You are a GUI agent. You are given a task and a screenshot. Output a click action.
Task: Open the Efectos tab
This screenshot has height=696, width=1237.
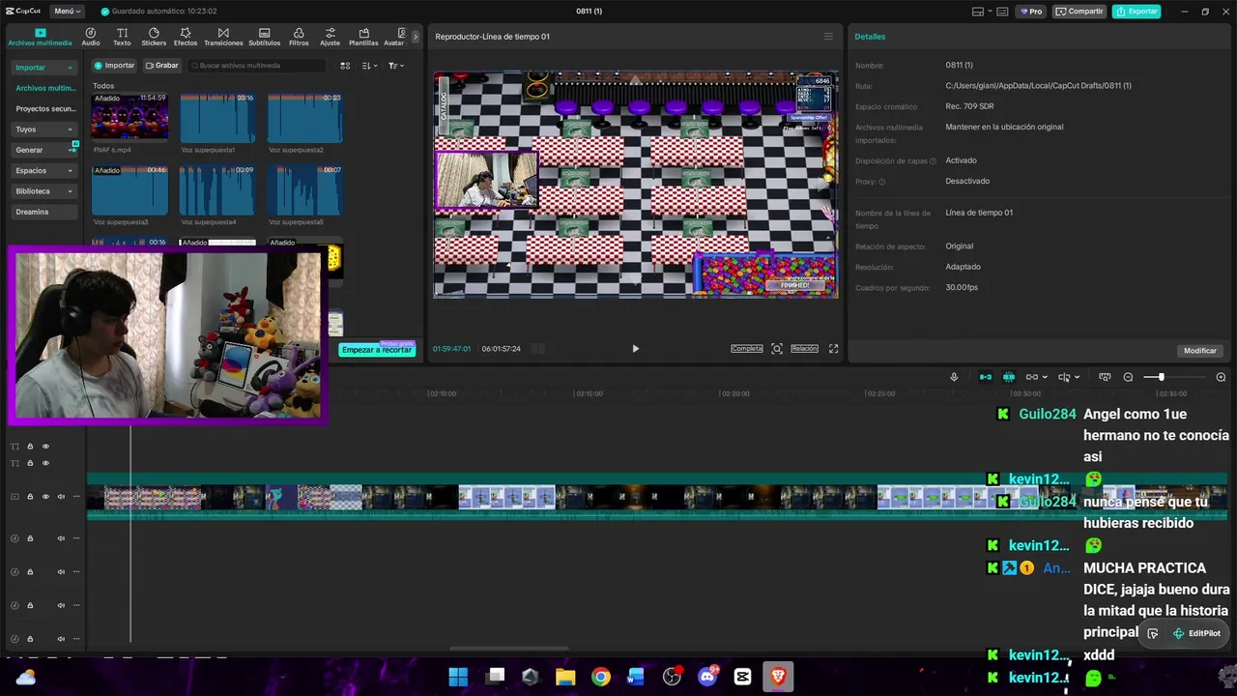click(x=186, y=37)
